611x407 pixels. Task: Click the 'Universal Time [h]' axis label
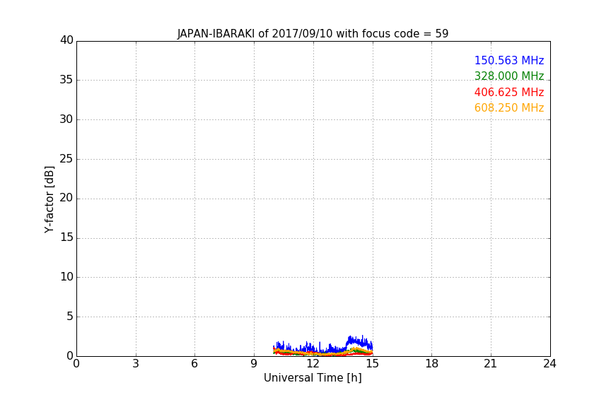(313, 378)
